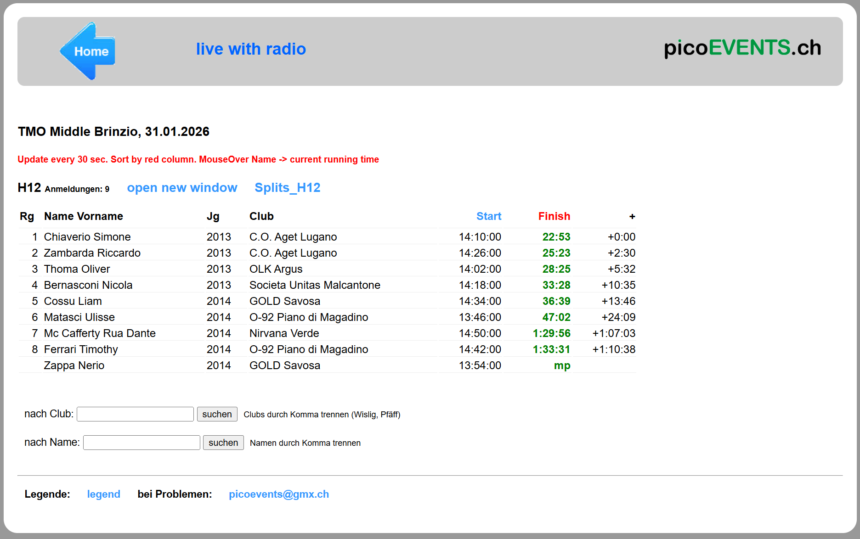The image size is (860, 539).
Task: Open the live with radio link
Action: [251, 49]
